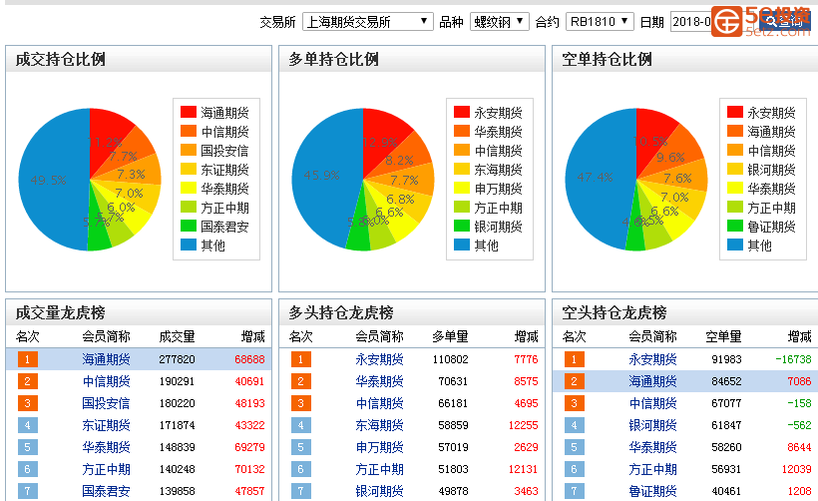Open 银河期货 link in 空头持仓龙虎榜

coord(652,425)
